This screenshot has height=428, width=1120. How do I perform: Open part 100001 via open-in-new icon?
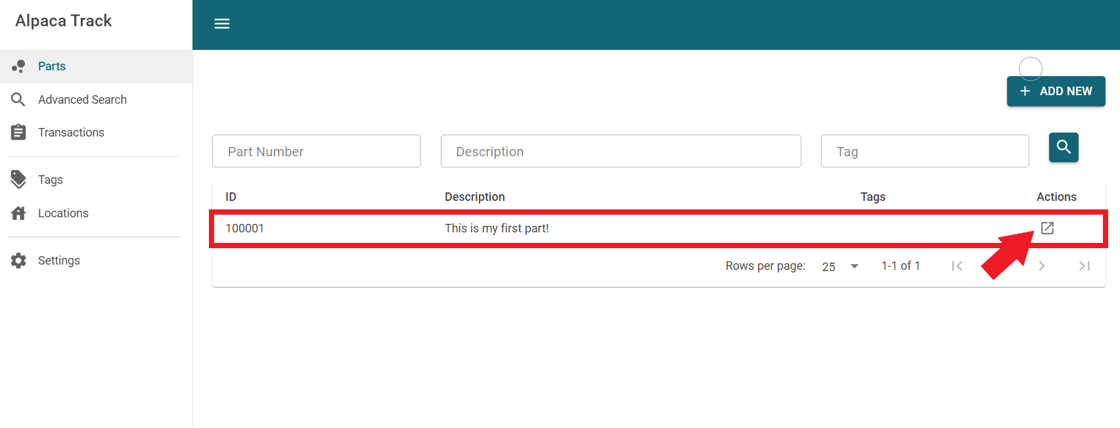(x=1047, y=228)
